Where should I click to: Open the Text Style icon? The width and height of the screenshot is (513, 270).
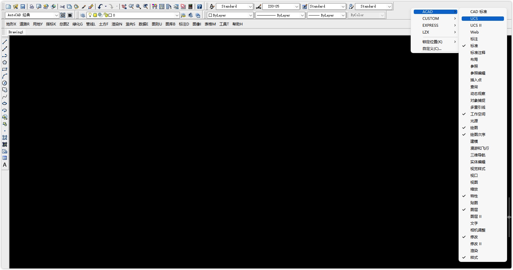(x=212, y=7)
